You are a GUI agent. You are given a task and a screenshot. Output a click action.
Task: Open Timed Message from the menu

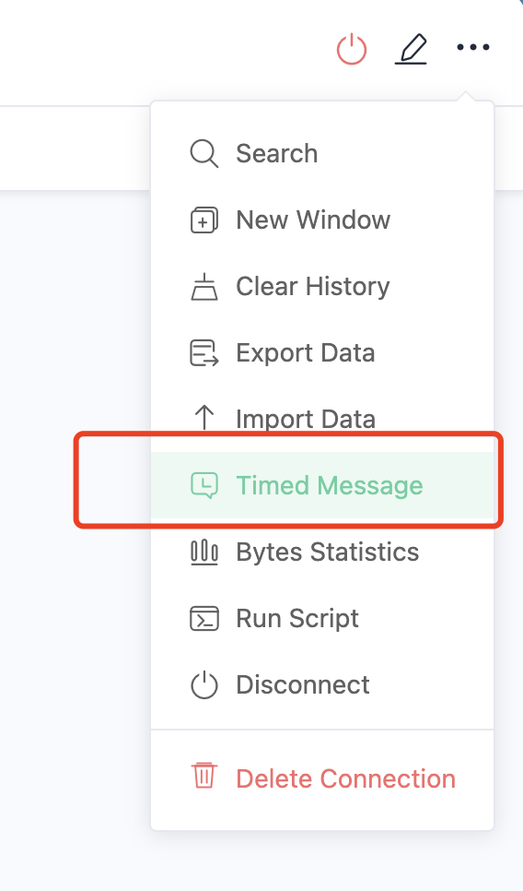point(322,486)
